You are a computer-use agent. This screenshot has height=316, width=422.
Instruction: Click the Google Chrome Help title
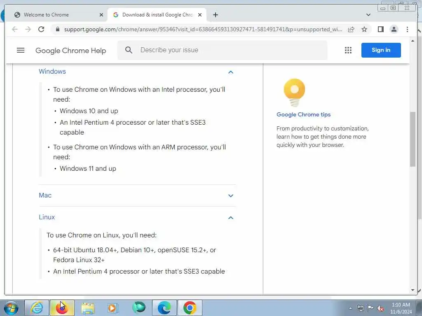[x=71, y=51]
